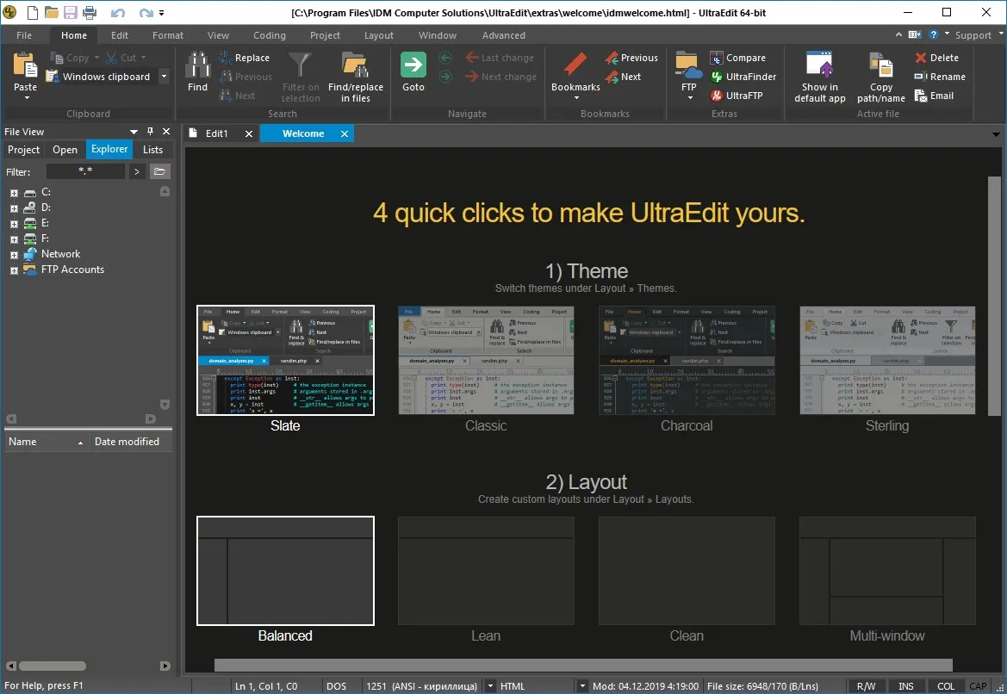
Task: Click the welcome page horizontal scrollbar
Action: click(x=583, y=665)
